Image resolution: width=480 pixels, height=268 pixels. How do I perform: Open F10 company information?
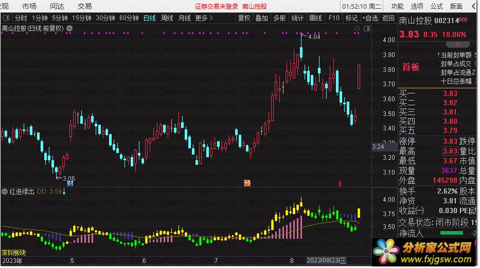click(x=334, y=18)
